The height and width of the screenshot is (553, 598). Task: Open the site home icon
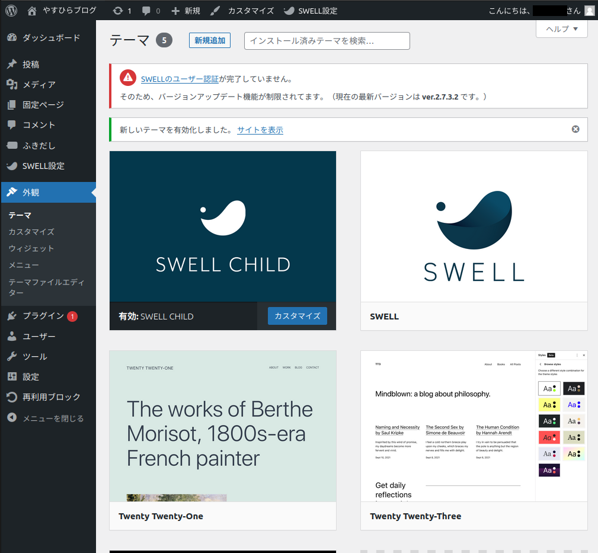pyautogui.click(x=32, y=11)
